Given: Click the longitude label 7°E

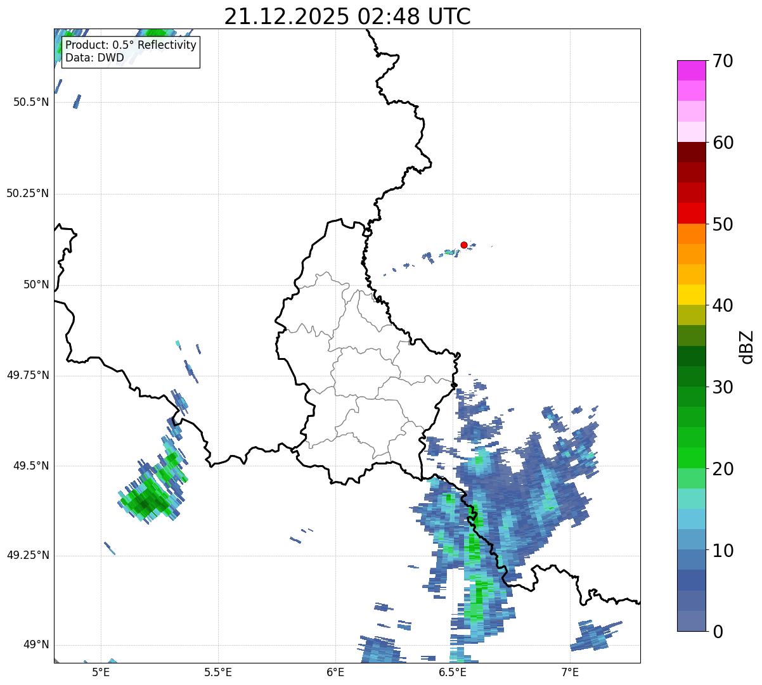Looking at the screenshot, I should tap(570, 672).
